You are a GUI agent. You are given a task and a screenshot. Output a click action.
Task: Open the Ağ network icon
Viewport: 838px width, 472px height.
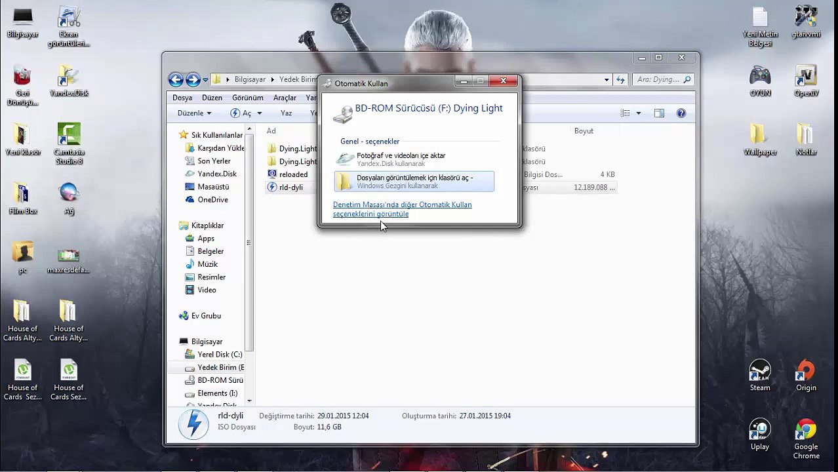68,199
